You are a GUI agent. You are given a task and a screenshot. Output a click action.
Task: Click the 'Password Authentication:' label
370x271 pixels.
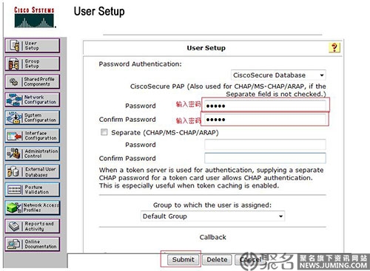[x=140, y=64]
